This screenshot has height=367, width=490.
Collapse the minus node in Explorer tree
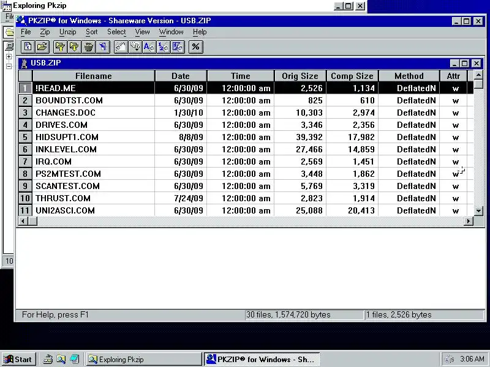9,66
